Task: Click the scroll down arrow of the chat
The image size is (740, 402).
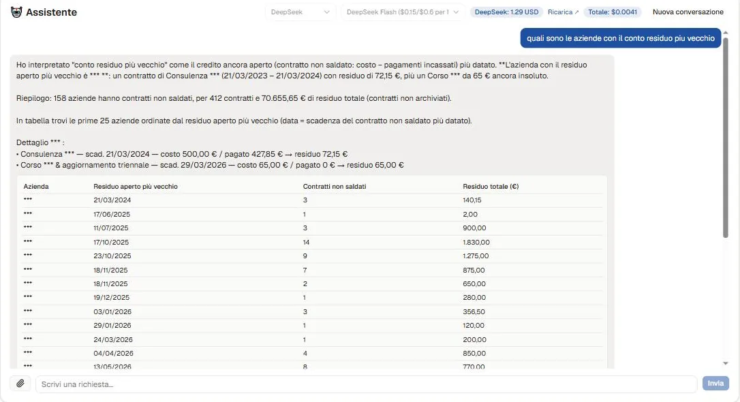Action: click(x=726, y=363)
